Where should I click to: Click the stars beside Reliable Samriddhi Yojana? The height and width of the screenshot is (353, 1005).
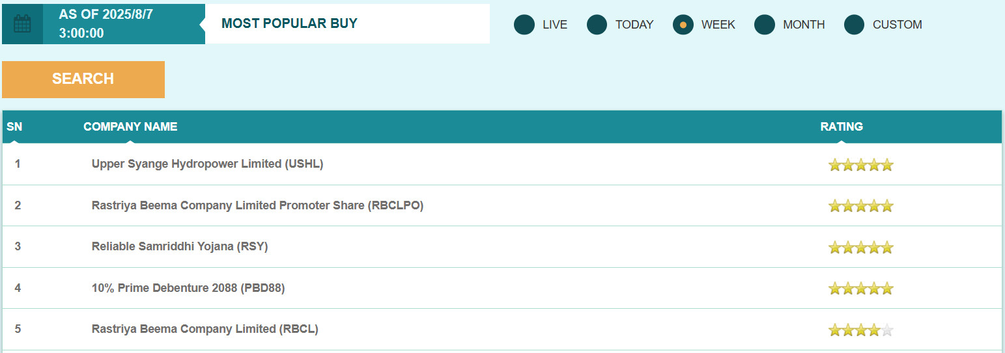pyautogui.click(x=860, y=248)
